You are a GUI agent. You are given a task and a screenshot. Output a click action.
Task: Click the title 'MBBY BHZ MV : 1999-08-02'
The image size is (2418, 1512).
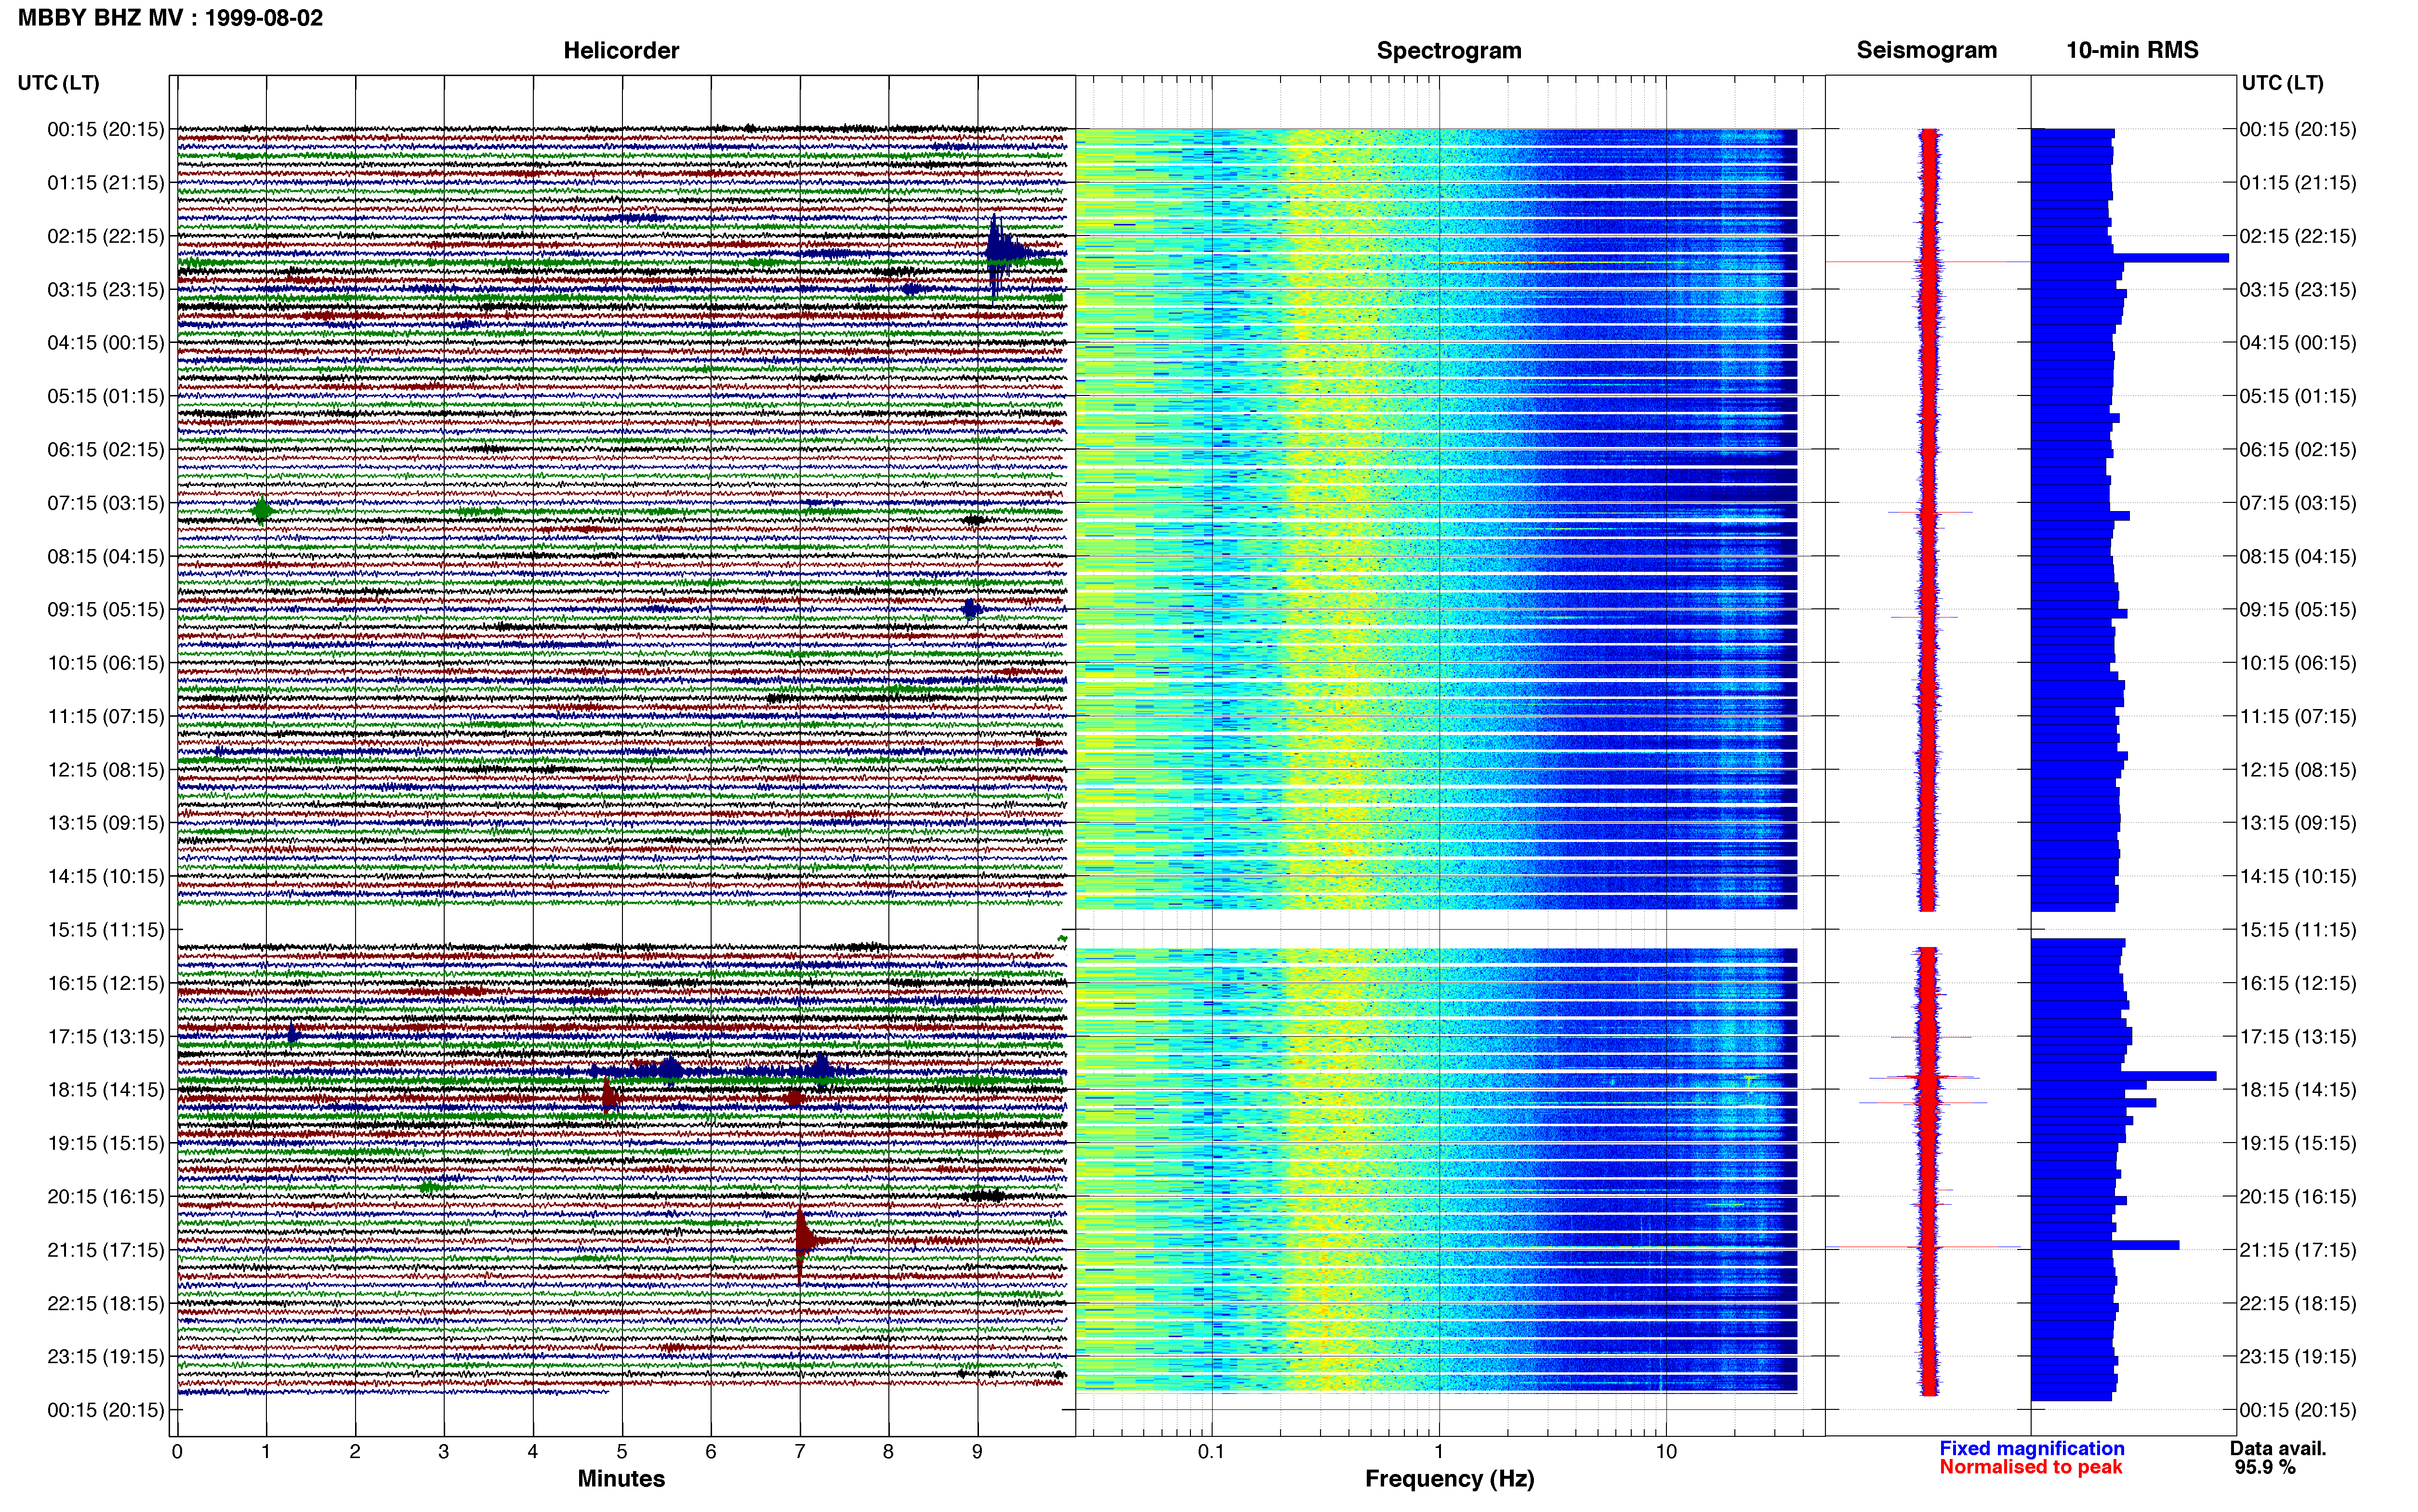click(x=170, y=17)
